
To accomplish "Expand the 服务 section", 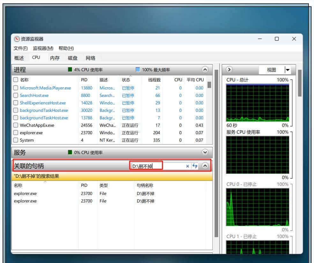I will (205, 152).
